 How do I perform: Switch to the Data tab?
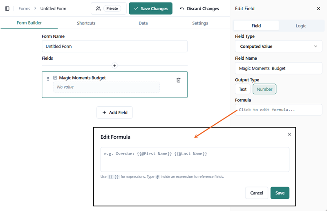(143, 23)
